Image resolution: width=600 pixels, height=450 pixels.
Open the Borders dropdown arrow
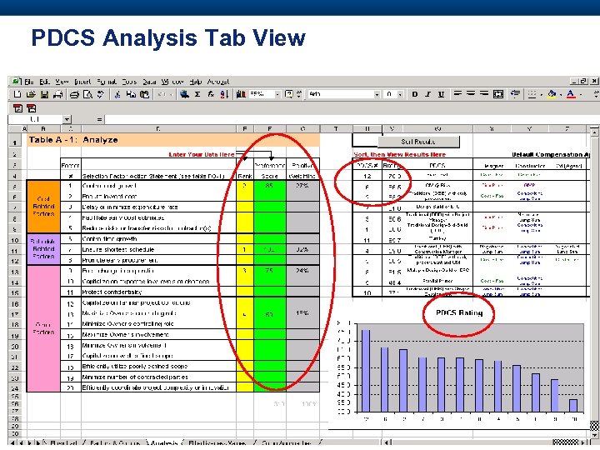[541, 94]
